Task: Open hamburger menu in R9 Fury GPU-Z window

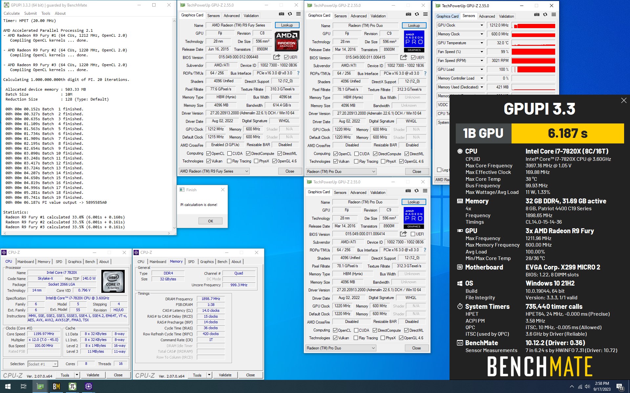Action: point(298,14)
